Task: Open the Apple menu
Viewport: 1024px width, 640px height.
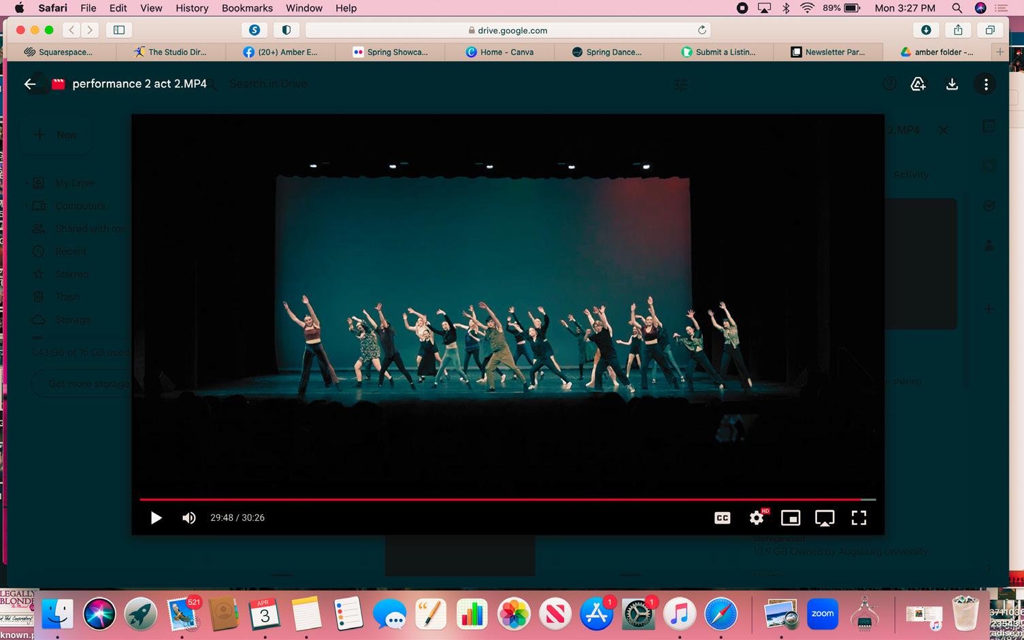Action: (x=19, y=8)
